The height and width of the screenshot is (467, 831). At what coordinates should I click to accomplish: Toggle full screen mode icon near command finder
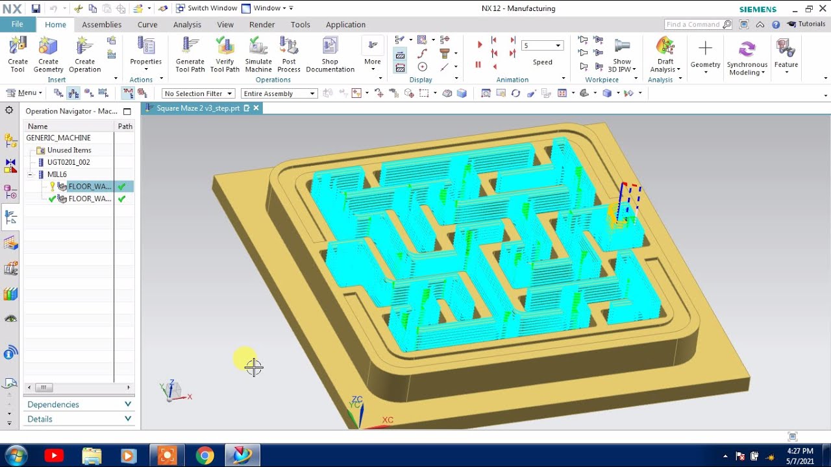(x=743, y=24)
